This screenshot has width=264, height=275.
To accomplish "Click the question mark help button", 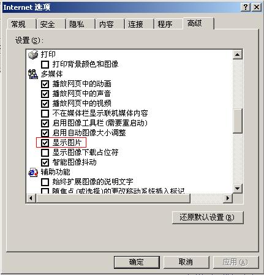I will (x=246, y=7).
